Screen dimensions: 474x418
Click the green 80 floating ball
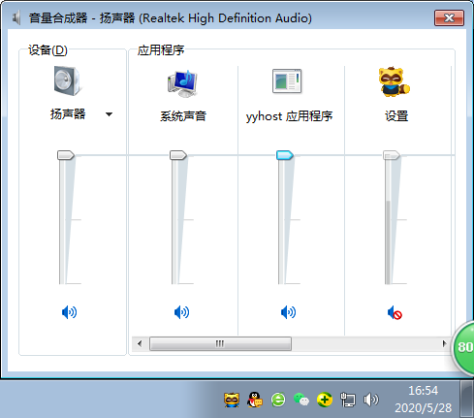tap(463, 348)
